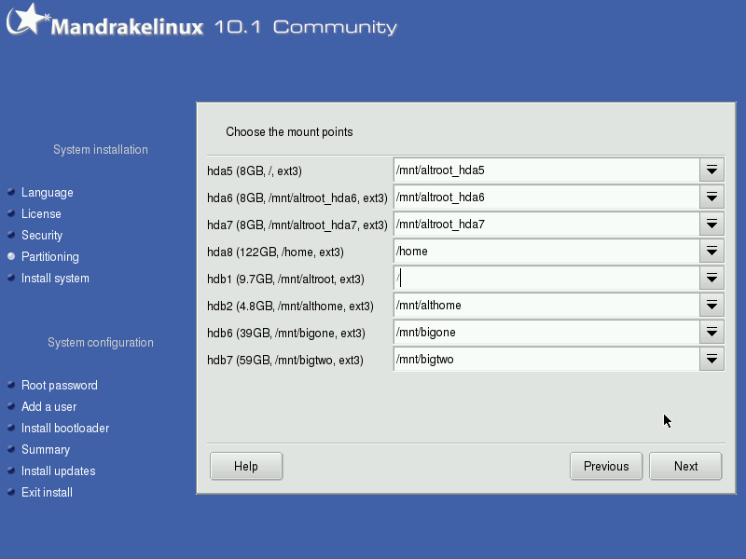Focus the hdb1 mount point field
Image resolution: width=746 pixels, height=559 pixels.
(546, 279)
